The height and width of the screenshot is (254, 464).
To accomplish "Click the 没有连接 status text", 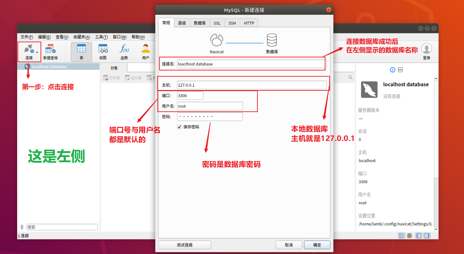I will (392, 96).
